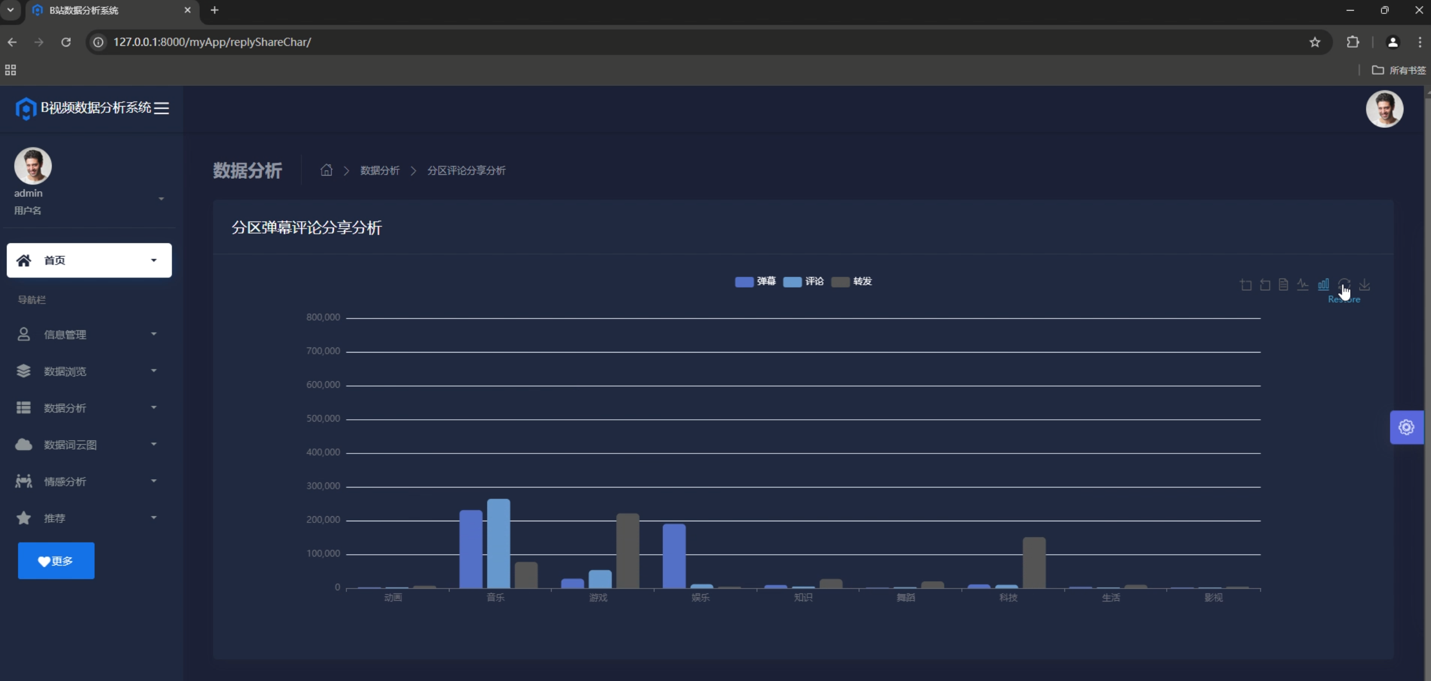
Task: Click the 更多 button
Action: coord(56,560)
